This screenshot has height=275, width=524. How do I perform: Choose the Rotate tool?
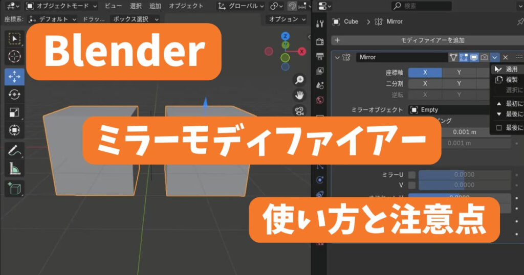pyautogui.click(x=14, y=95)
